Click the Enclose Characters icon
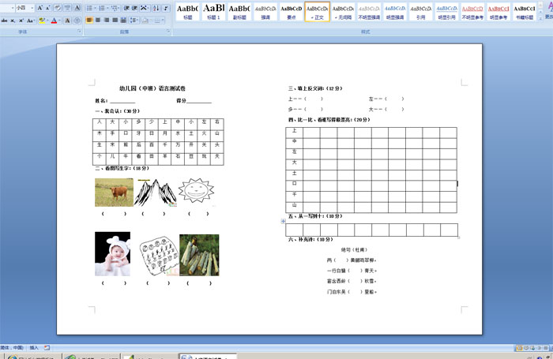 point(77,21)
